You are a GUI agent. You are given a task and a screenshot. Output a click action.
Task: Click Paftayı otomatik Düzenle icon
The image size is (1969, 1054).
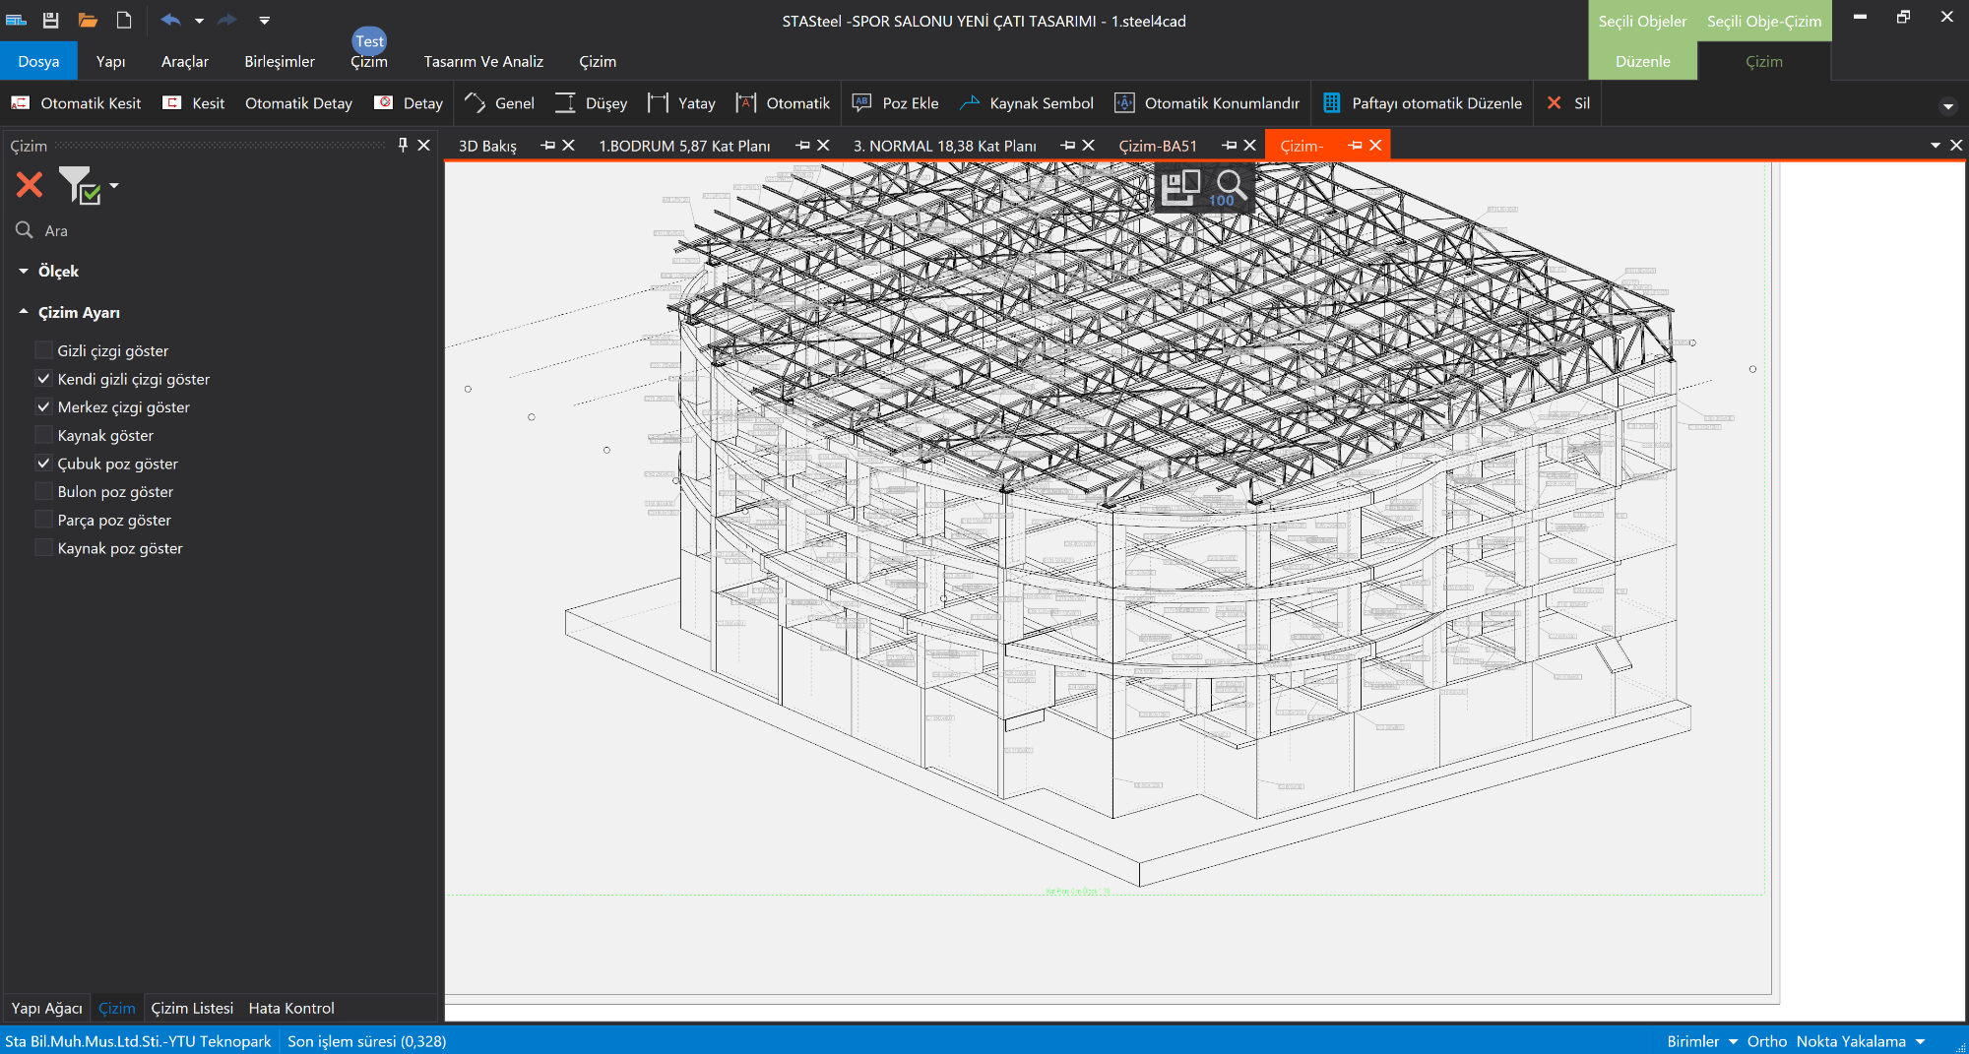point(1332,103)
